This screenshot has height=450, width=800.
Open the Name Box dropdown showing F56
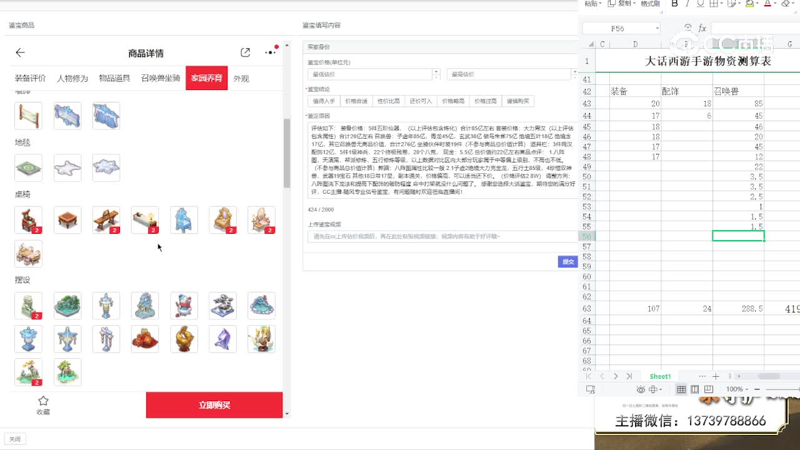pyautogui.click(x=657, y=28)
